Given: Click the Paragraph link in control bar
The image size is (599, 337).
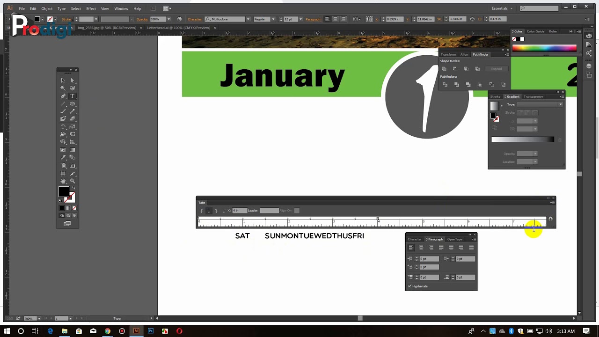Looking at the screenshot, I should tap(314, 19).
